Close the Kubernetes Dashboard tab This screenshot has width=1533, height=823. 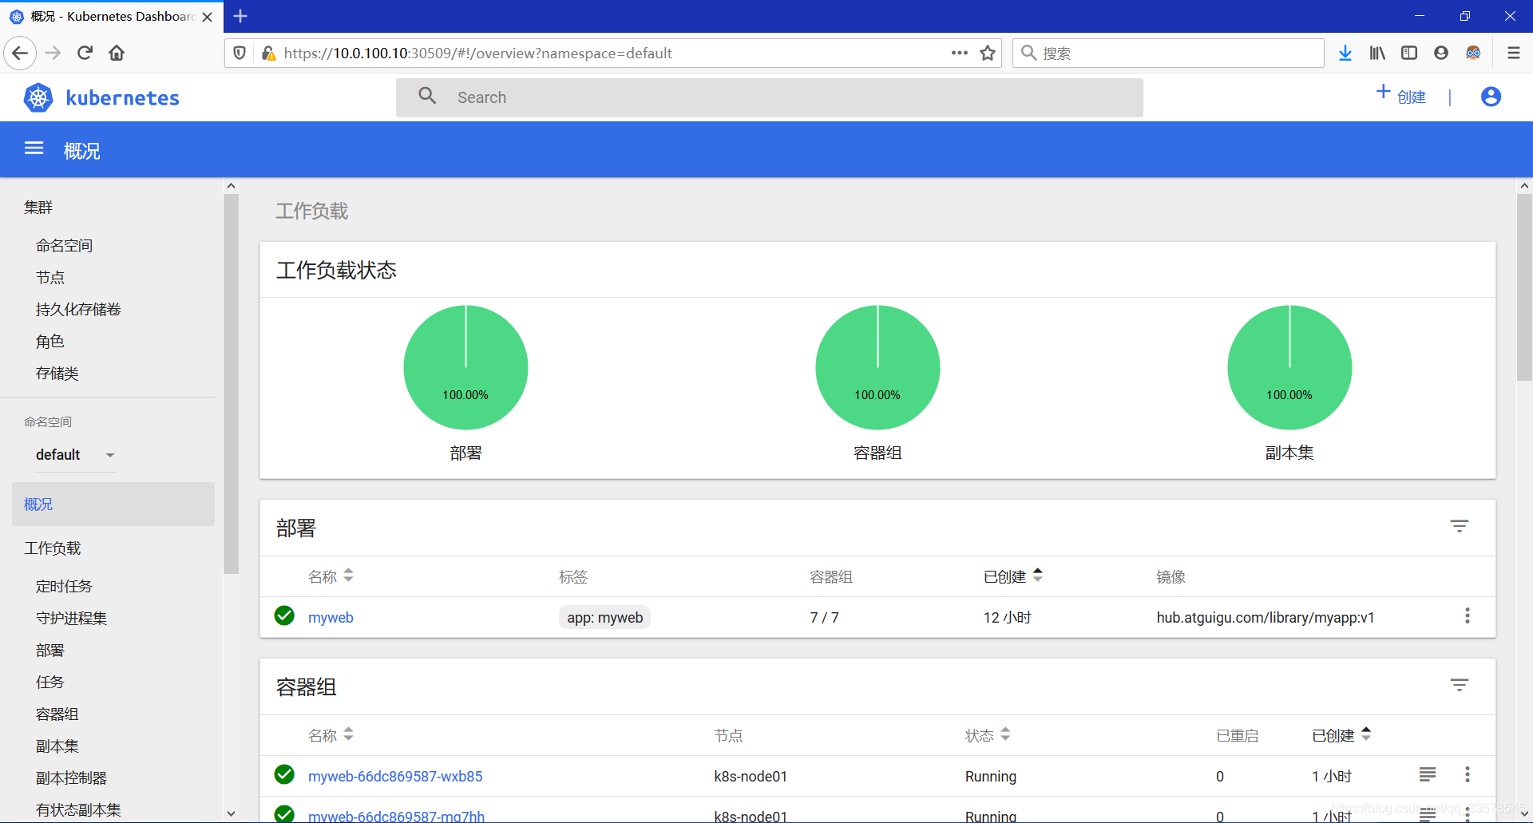[208, 17]
